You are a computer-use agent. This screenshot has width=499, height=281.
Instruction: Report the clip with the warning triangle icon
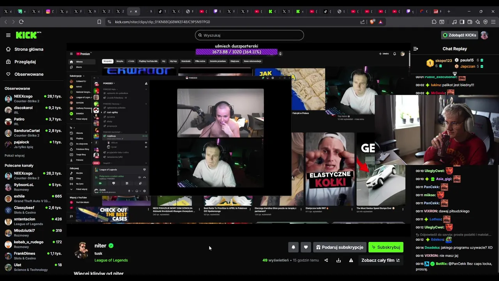pyautogui.click(x=351, y=260)
